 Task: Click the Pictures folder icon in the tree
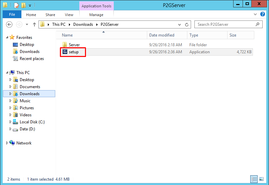15,108
